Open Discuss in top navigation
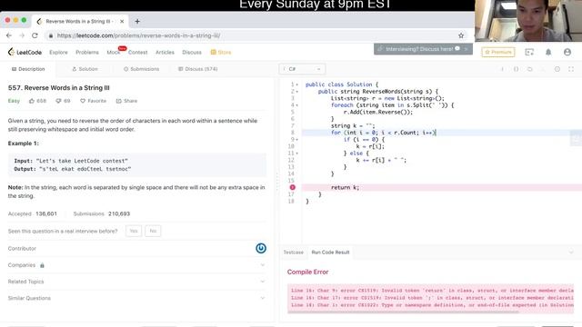 coord(192,53)
